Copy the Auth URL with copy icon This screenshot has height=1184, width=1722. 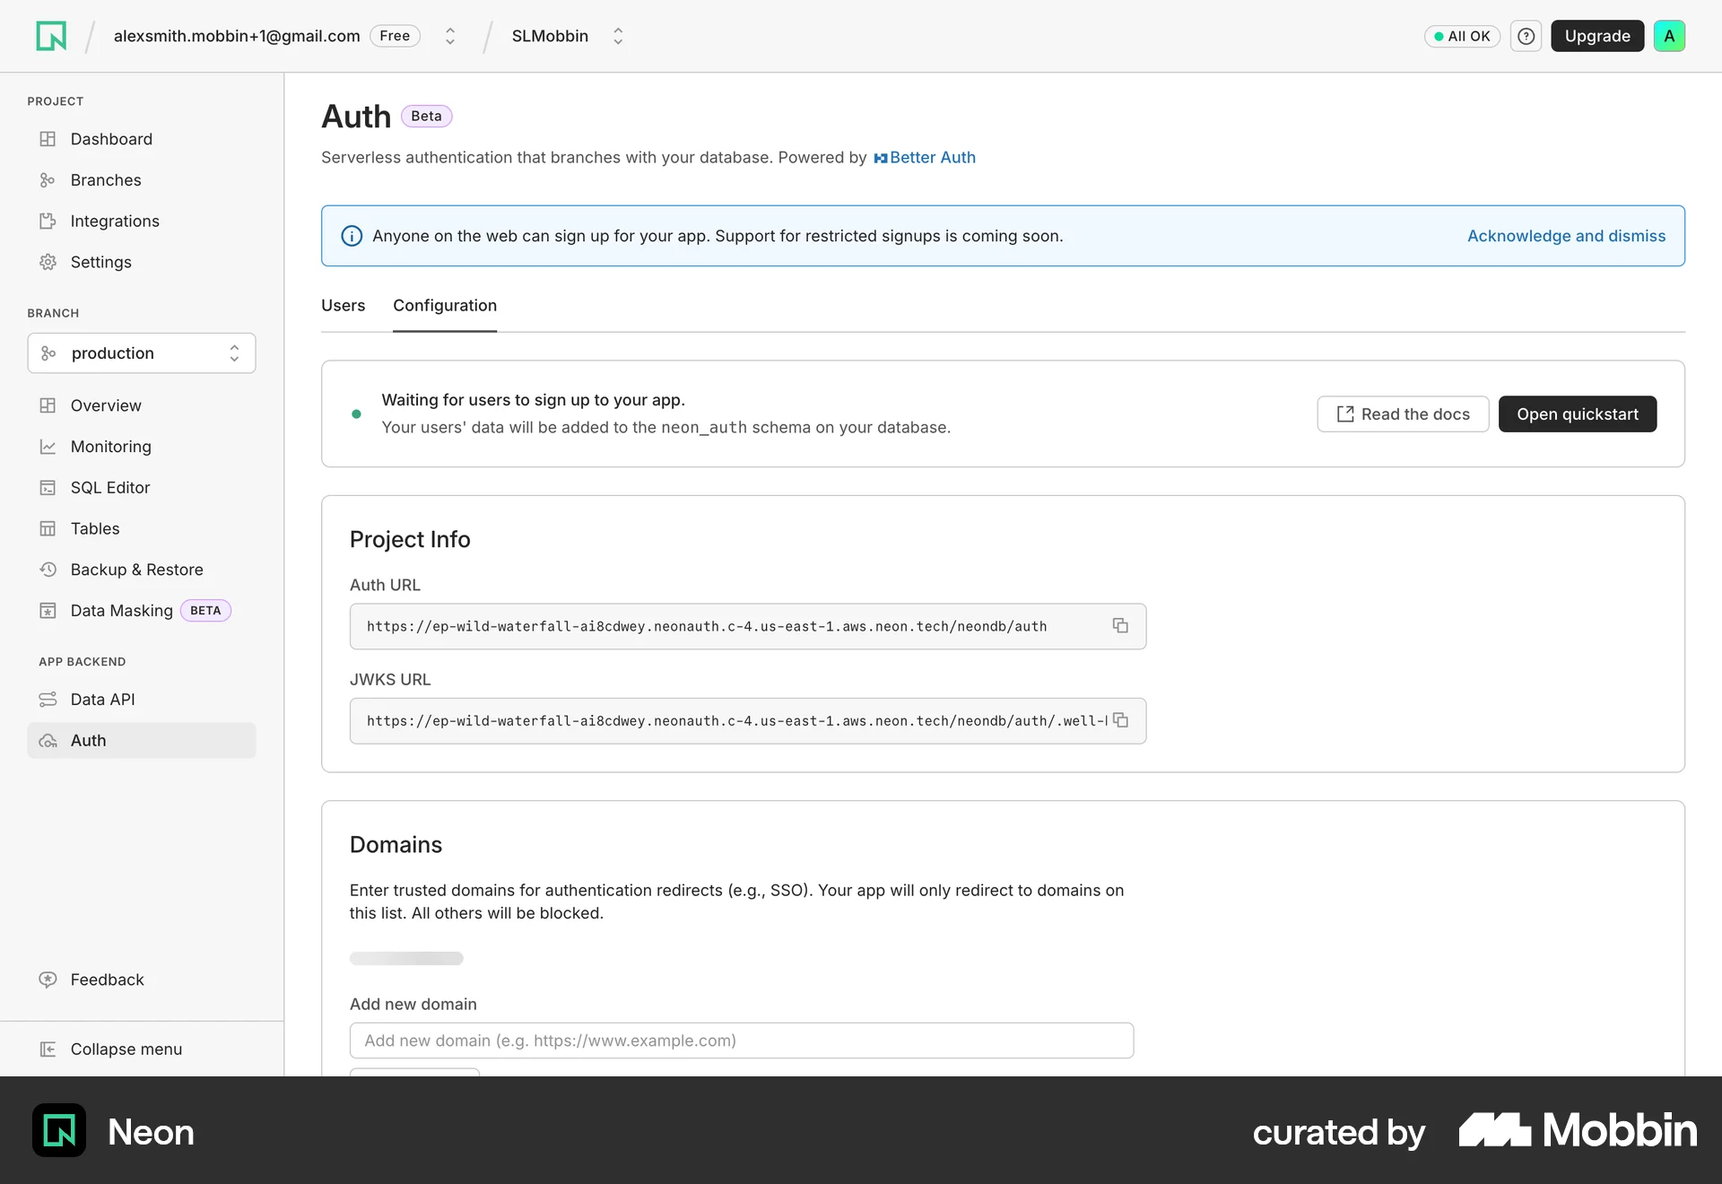[x=1120, y=625]
